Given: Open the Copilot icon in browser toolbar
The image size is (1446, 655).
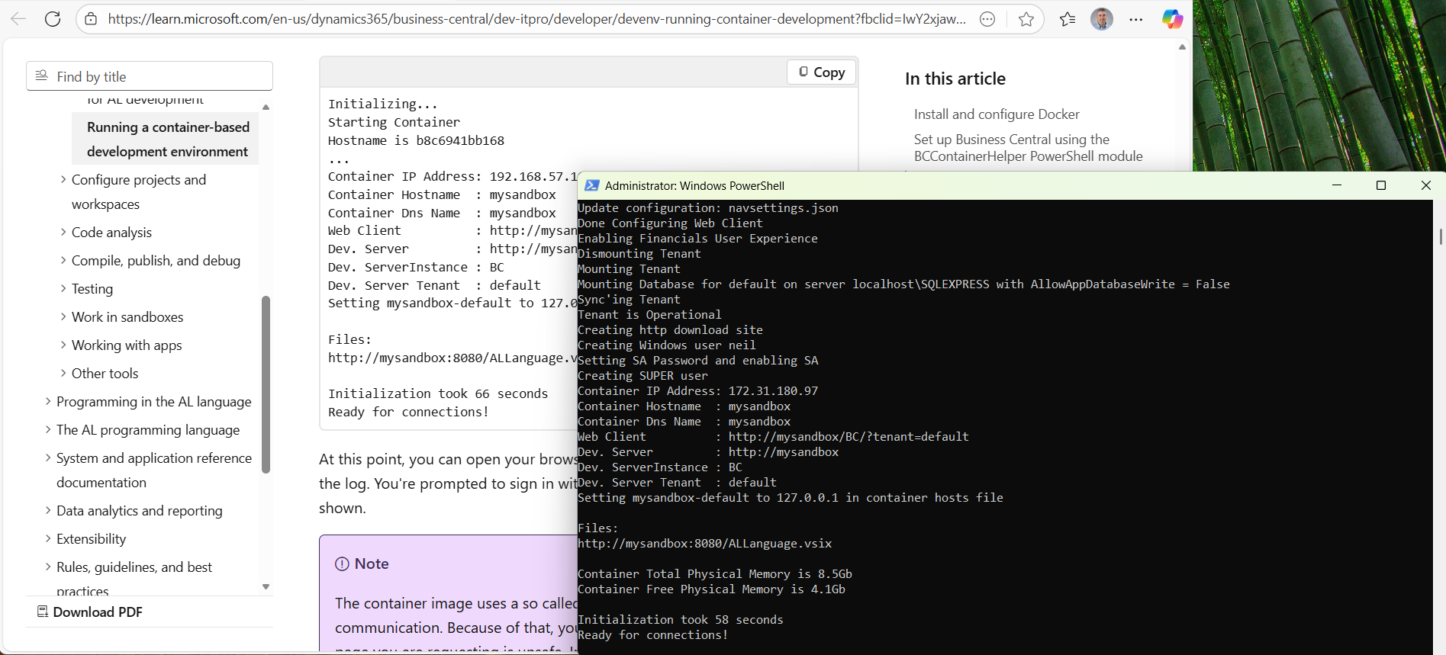Looking at the screenshot, I should coord(1172,19).
